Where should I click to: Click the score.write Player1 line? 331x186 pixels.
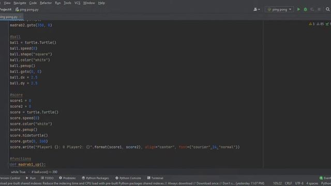point(125,147)
